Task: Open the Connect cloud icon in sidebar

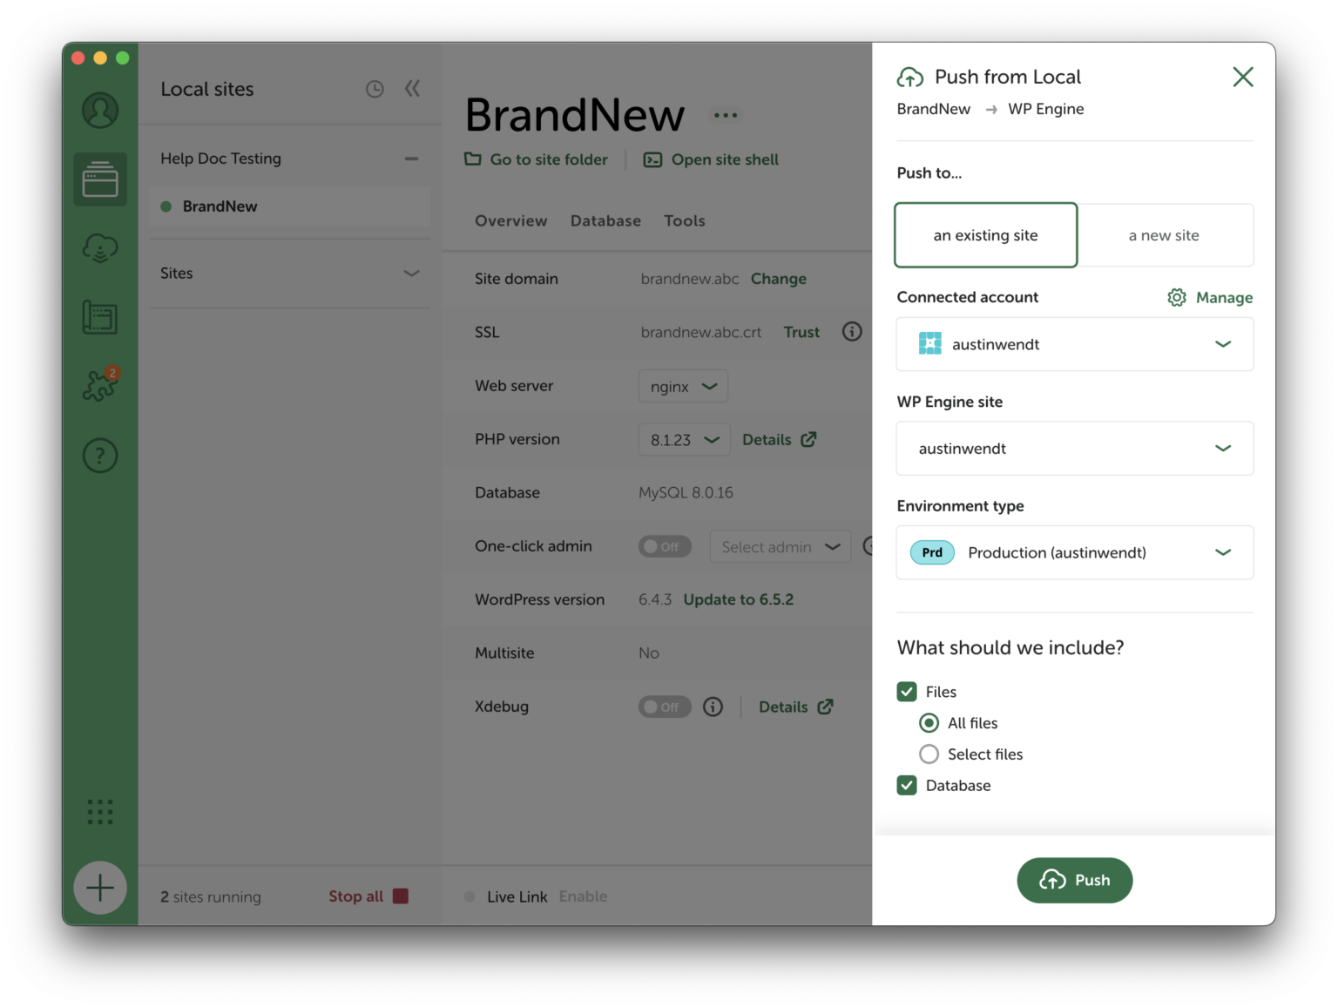Action: pos(100,248)
